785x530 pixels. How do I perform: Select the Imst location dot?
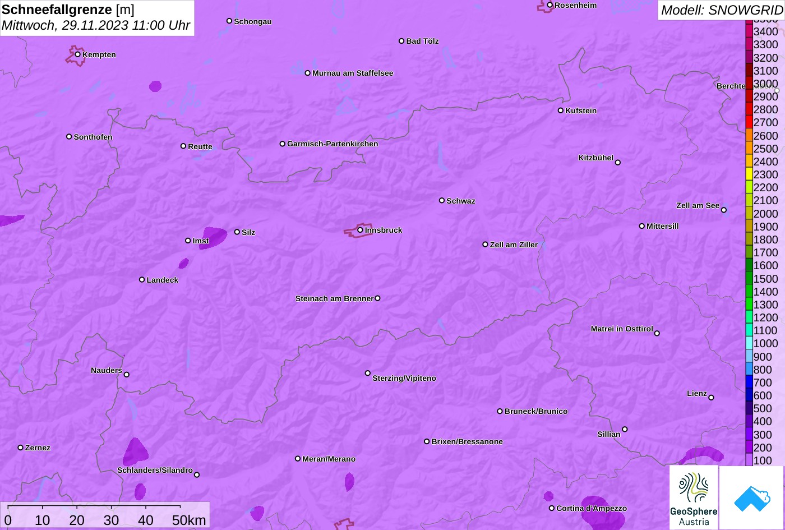click(x=188, y=241)
